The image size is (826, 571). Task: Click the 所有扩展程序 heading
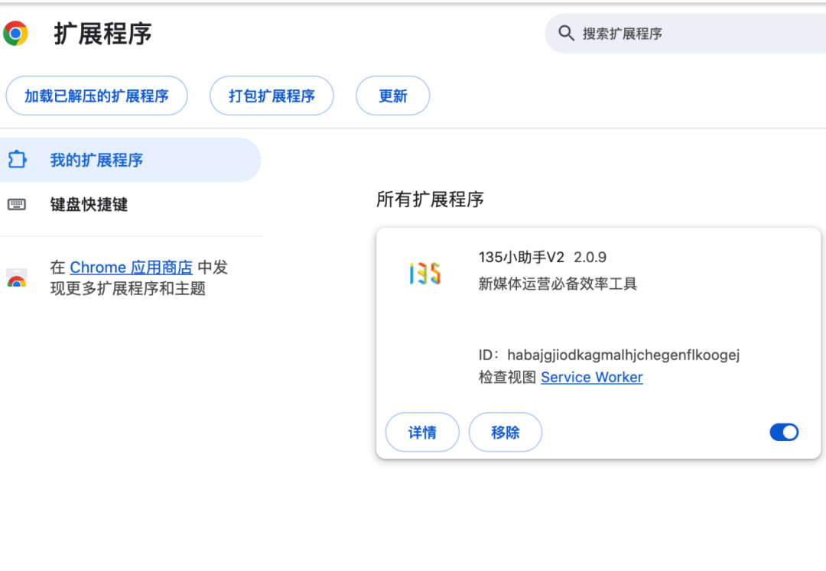click(430, 200)
